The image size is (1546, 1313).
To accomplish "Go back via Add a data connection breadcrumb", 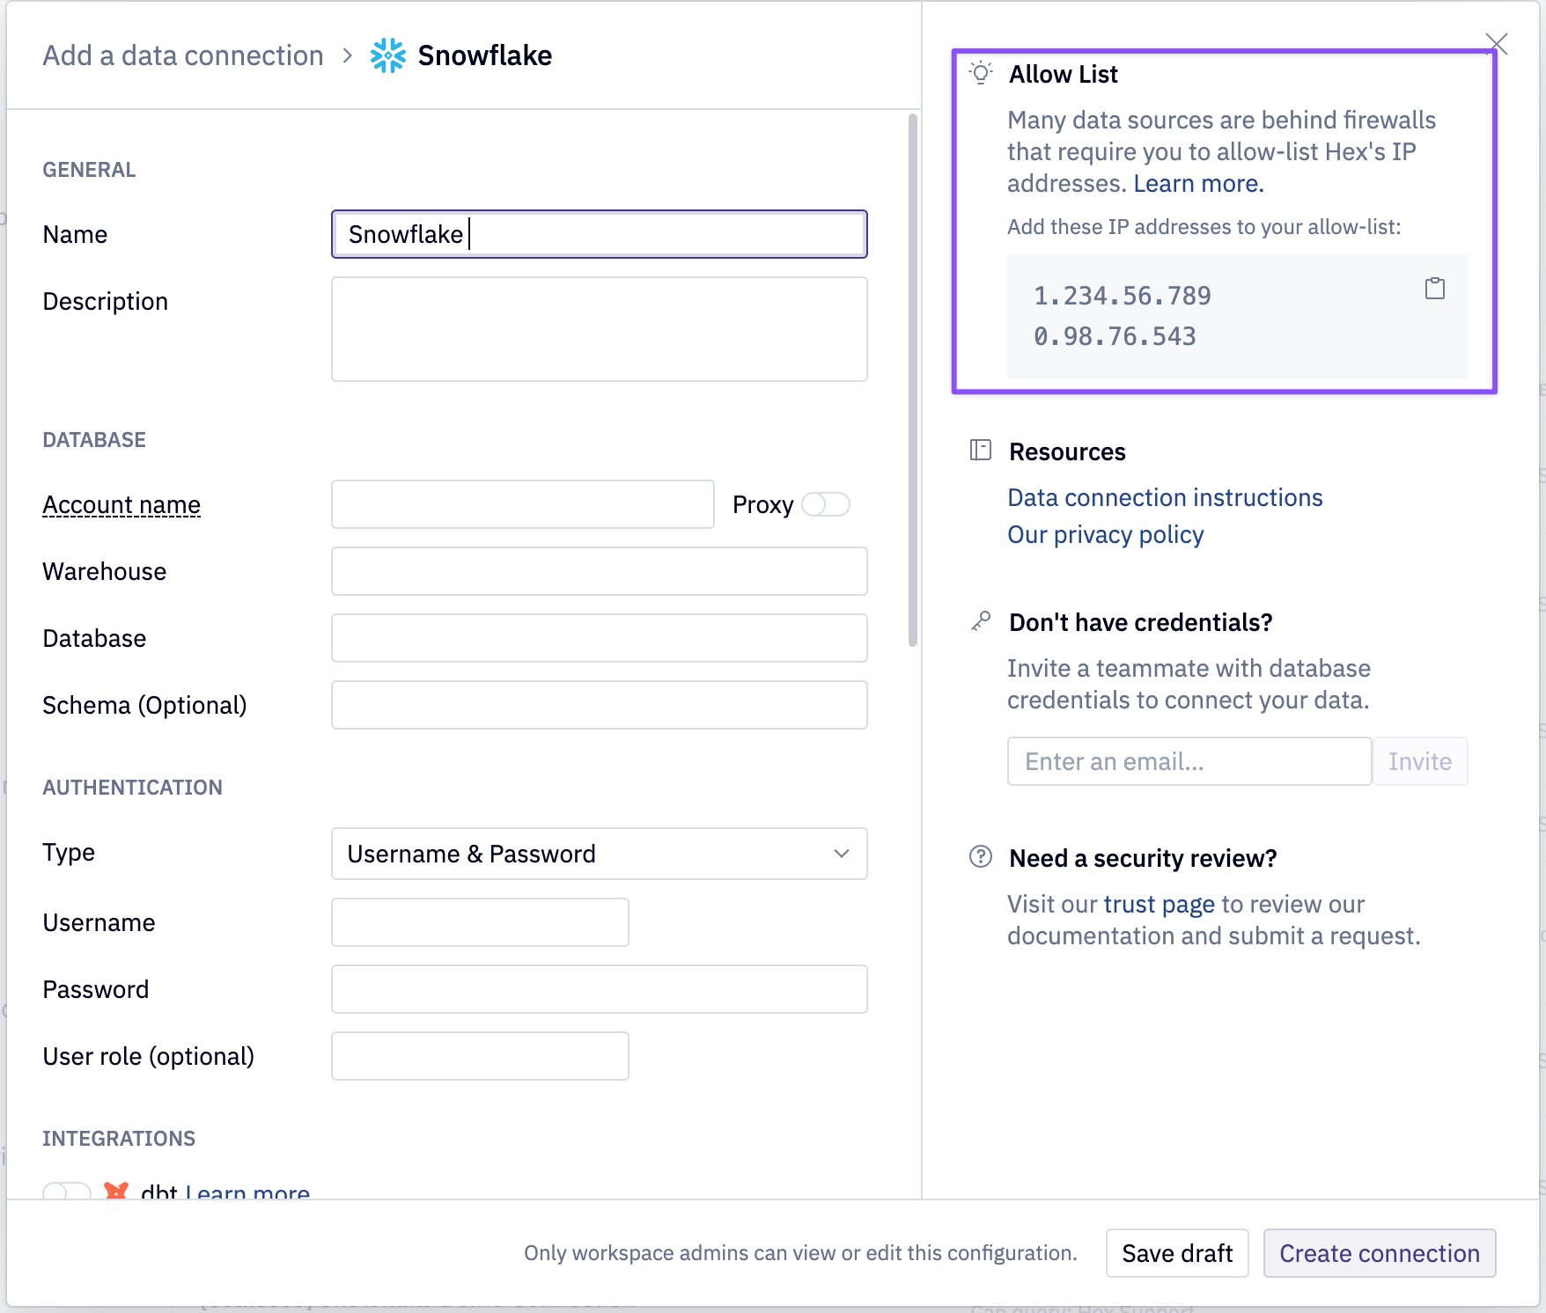I will pos(182,55).
